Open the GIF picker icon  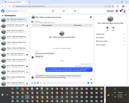[x=41, y=83]
